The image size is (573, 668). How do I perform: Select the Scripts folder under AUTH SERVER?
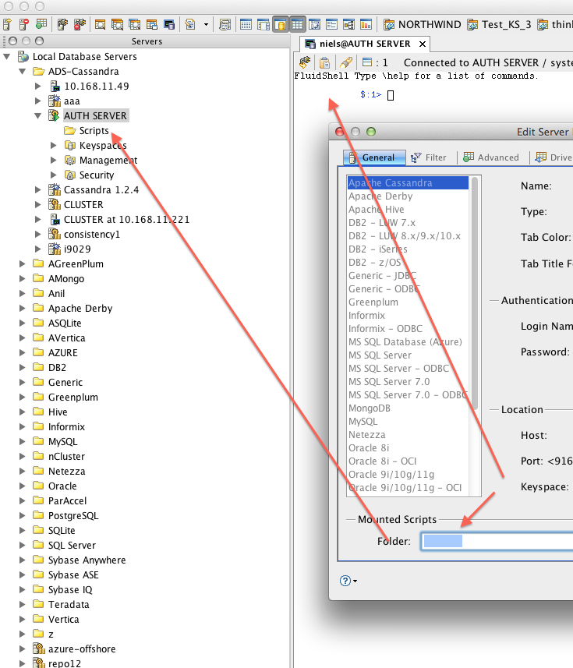(87, 130)
